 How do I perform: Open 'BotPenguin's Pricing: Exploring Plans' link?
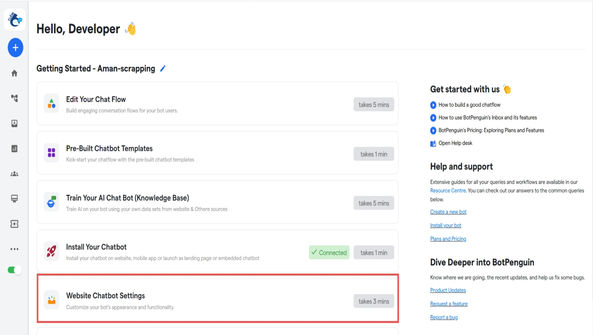tap(491, 130)
